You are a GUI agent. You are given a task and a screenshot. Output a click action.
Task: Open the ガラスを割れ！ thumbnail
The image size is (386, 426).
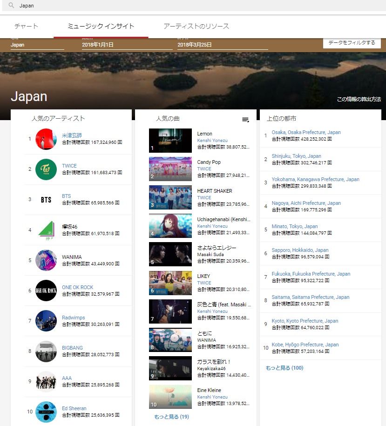pyautogui.click(x=170, y=368)
